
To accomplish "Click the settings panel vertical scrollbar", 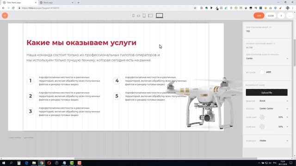I will [295, 53].
